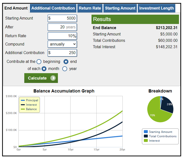Click the End Balance value $213,202.31
The width and height of the screenshot is (183, 159).
167,28
